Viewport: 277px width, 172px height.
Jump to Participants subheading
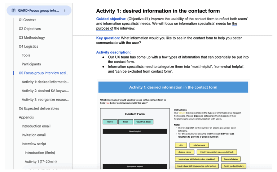tap(31, 64)
